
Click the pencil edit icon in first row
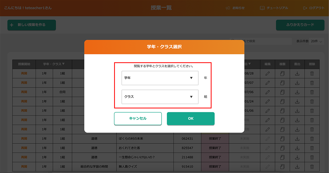tap(268, 74)
